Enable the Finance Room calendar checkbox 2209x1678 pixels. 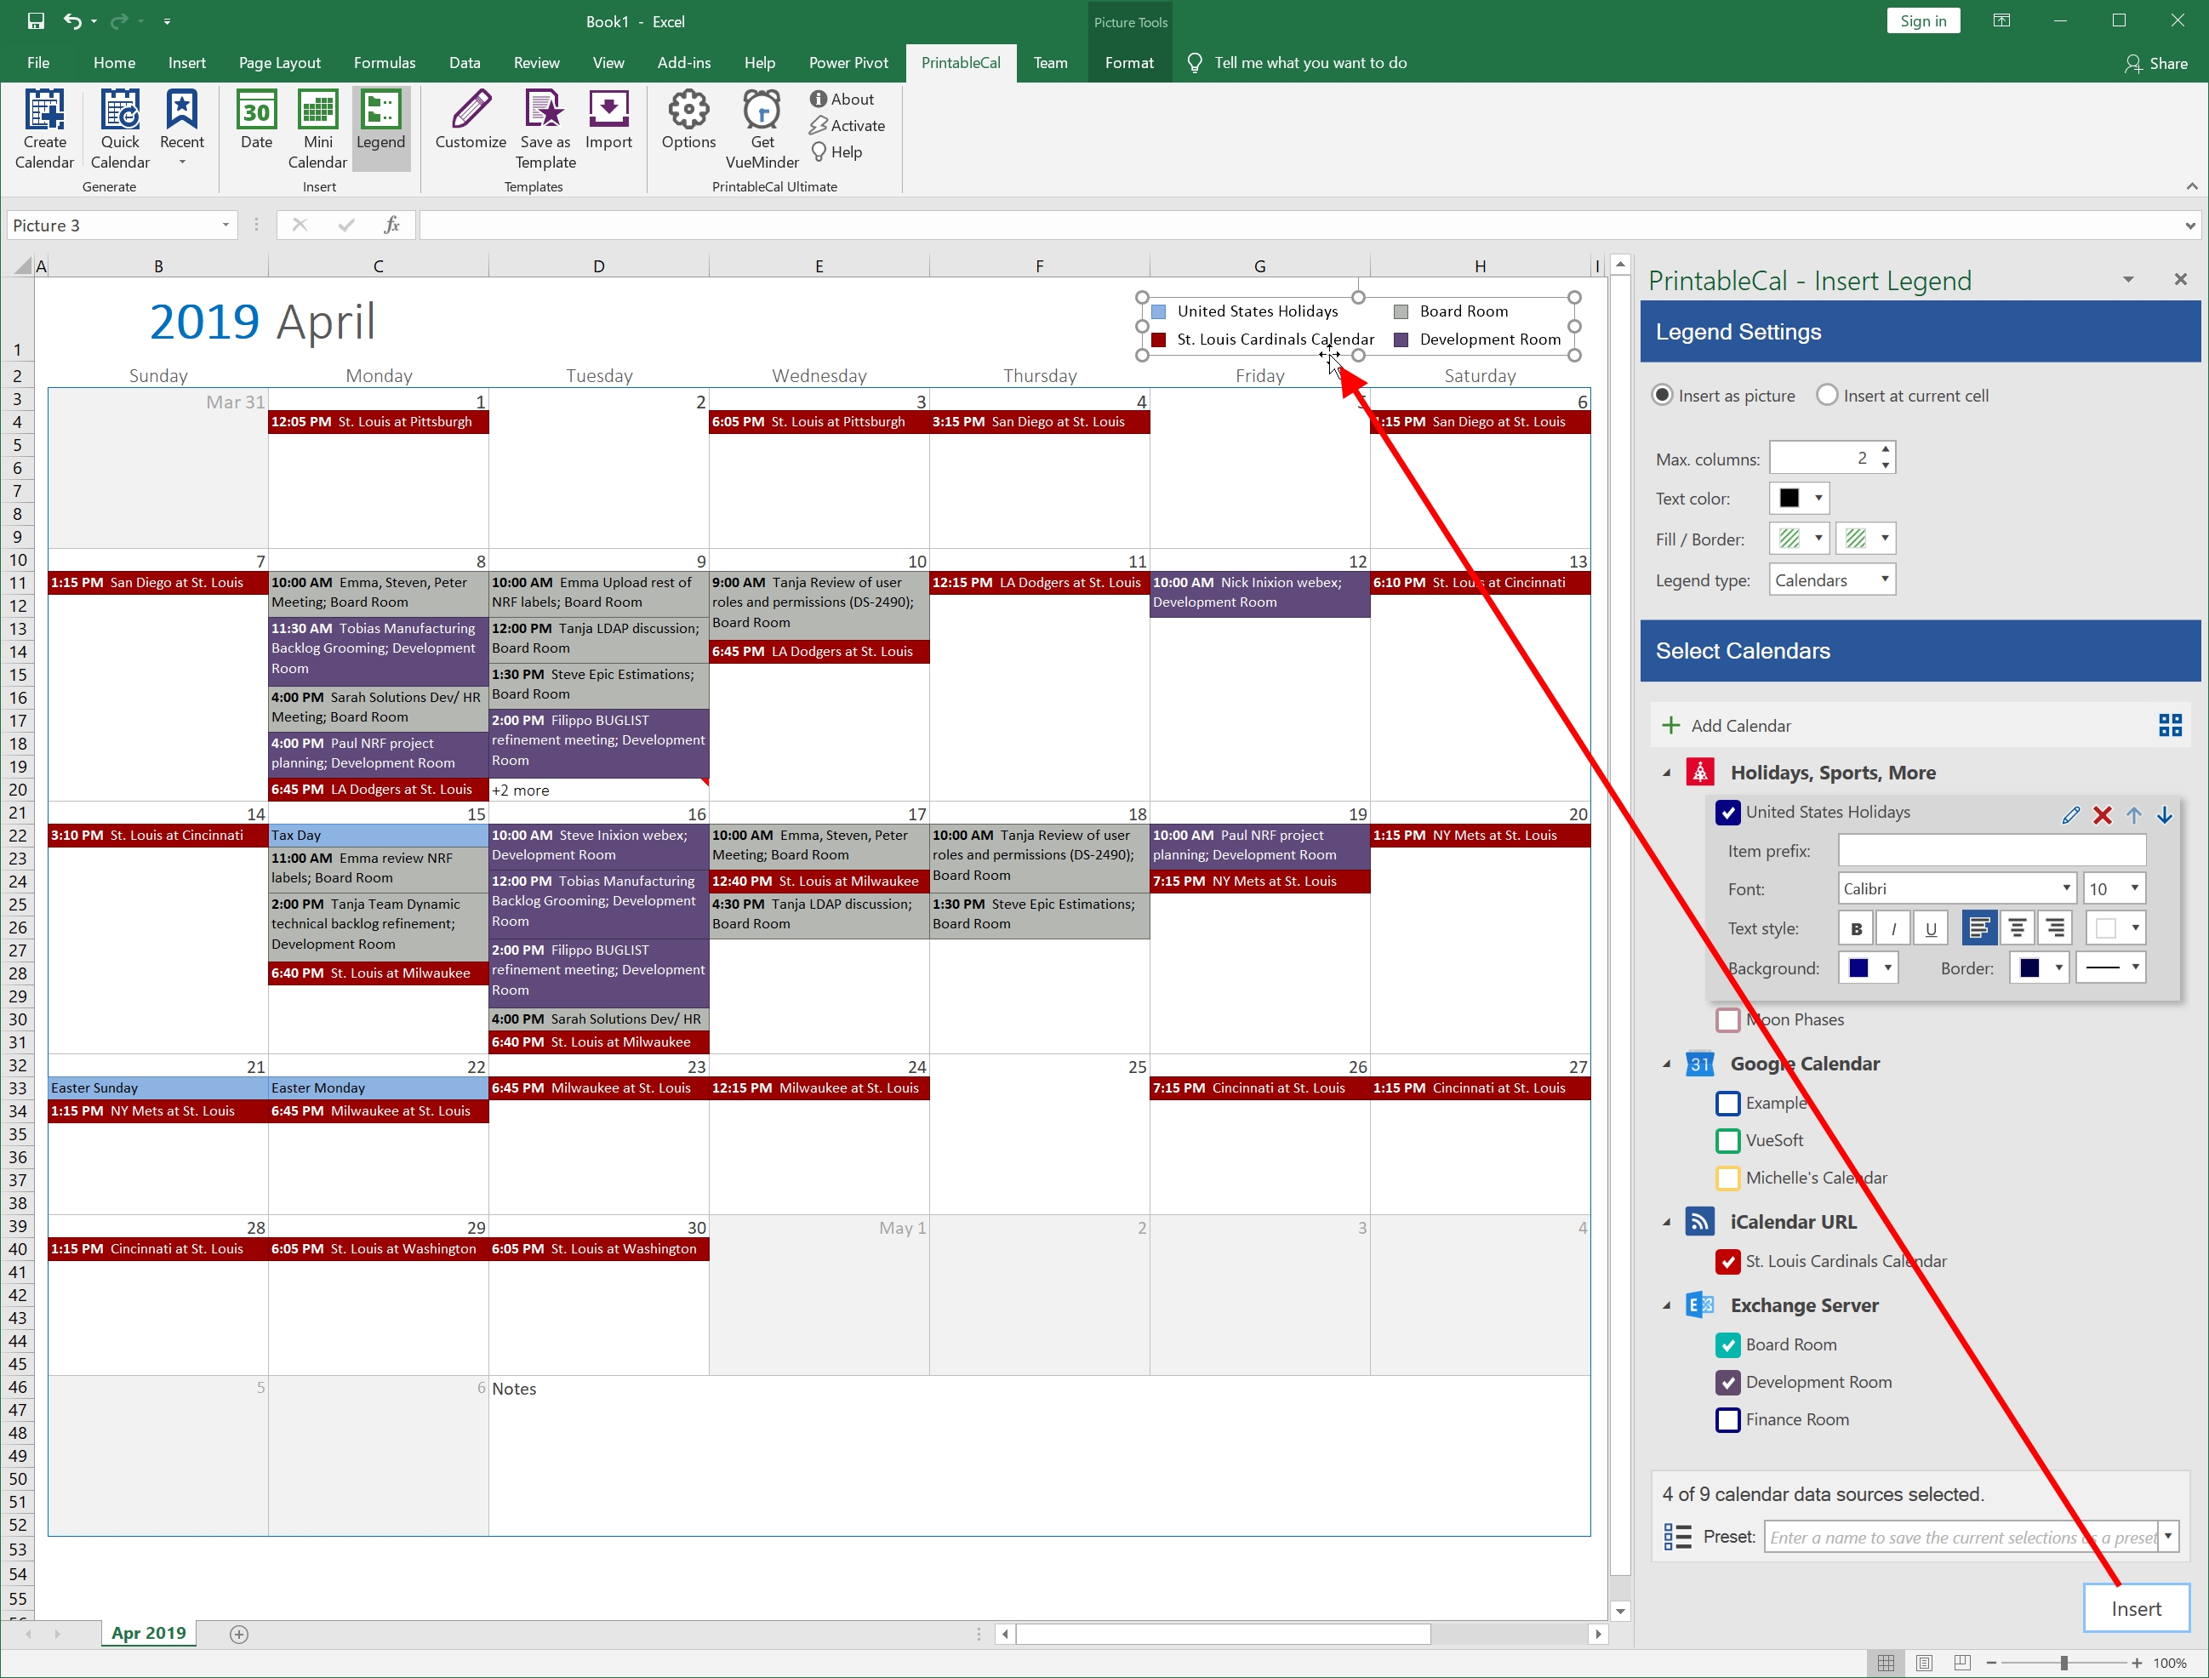point(1729,1419)
